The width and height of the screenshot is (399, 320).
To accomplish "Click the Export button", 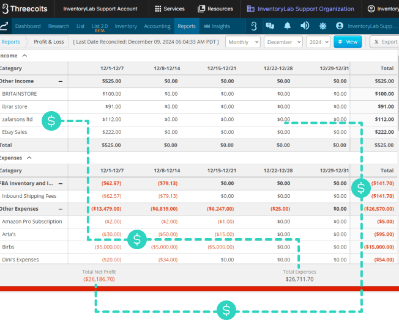I will [x=386, y=42].
